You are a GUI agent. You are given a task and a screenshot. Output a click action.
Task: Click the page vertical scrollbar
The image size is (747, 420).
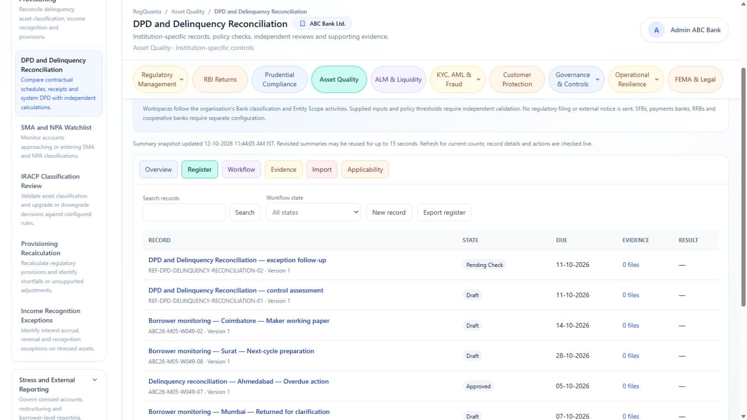point(744,187)
